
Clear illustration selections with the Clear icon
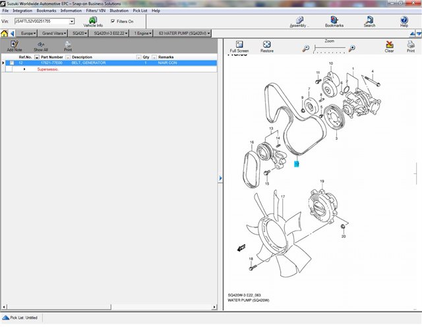389,45
